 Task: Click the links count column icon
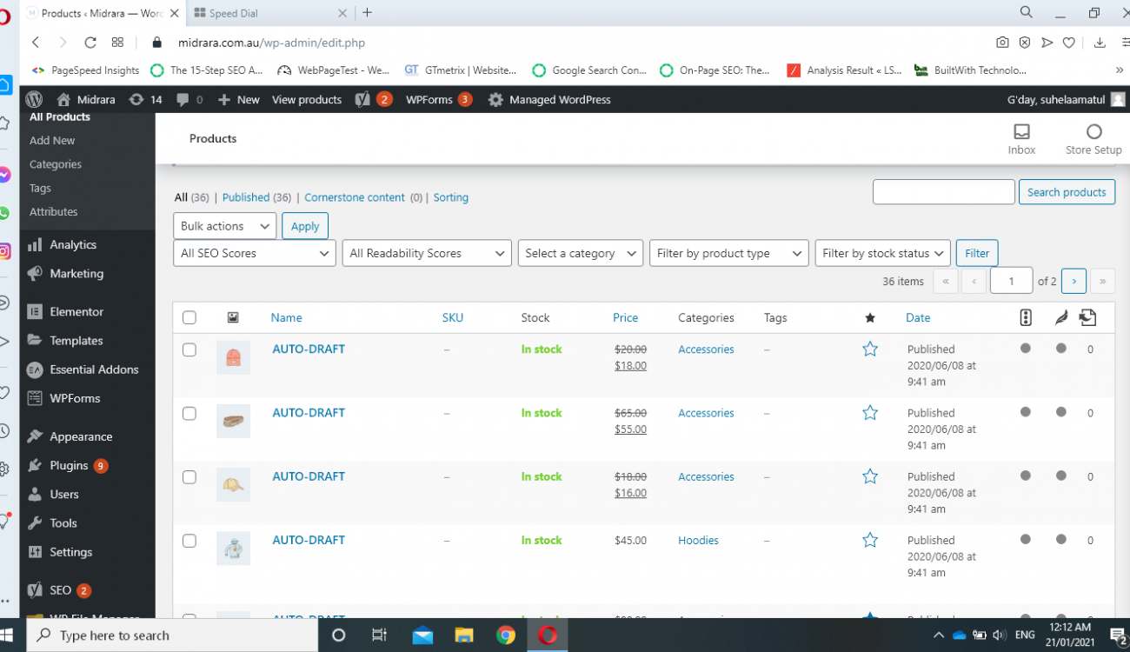click(x=1087, y=318)
